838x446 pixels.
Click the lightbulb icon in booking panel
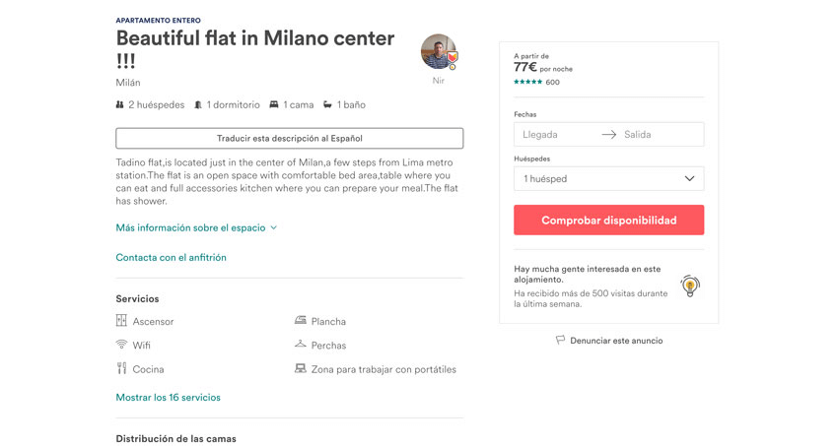[x=690, y=286]
